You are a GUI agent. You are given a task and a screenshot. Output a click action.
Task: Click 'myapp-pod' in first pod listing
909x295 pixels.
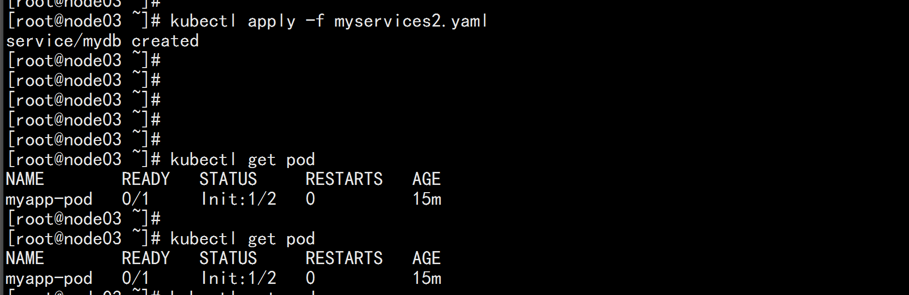pyautogui.click(x=49, y=199)
